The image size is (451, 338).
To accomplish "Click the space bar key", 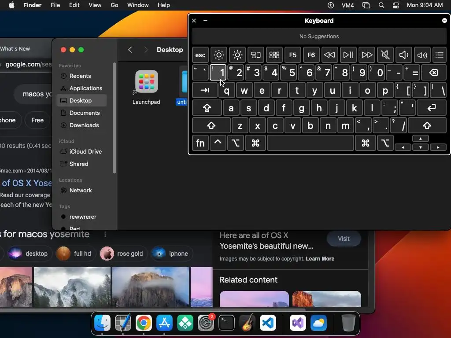I will coord(311,143).
